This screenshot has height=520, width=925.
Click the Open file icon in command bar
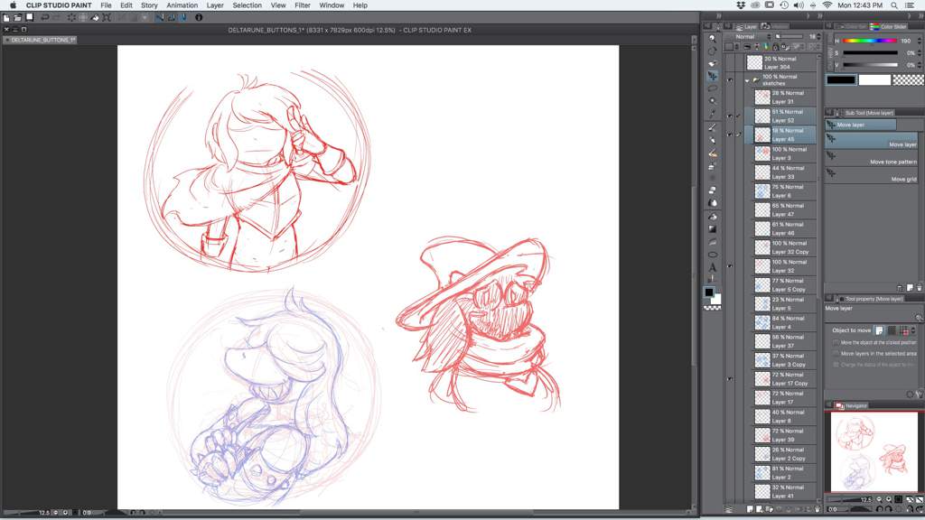click(x=18, y=18)
